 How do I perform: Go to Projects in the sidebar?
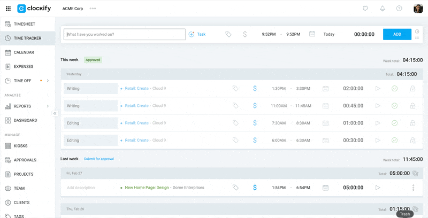23,174
